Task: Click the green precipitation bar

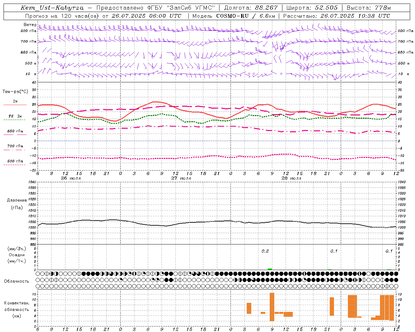Action: pyautogui.click(x=270, y=269)
